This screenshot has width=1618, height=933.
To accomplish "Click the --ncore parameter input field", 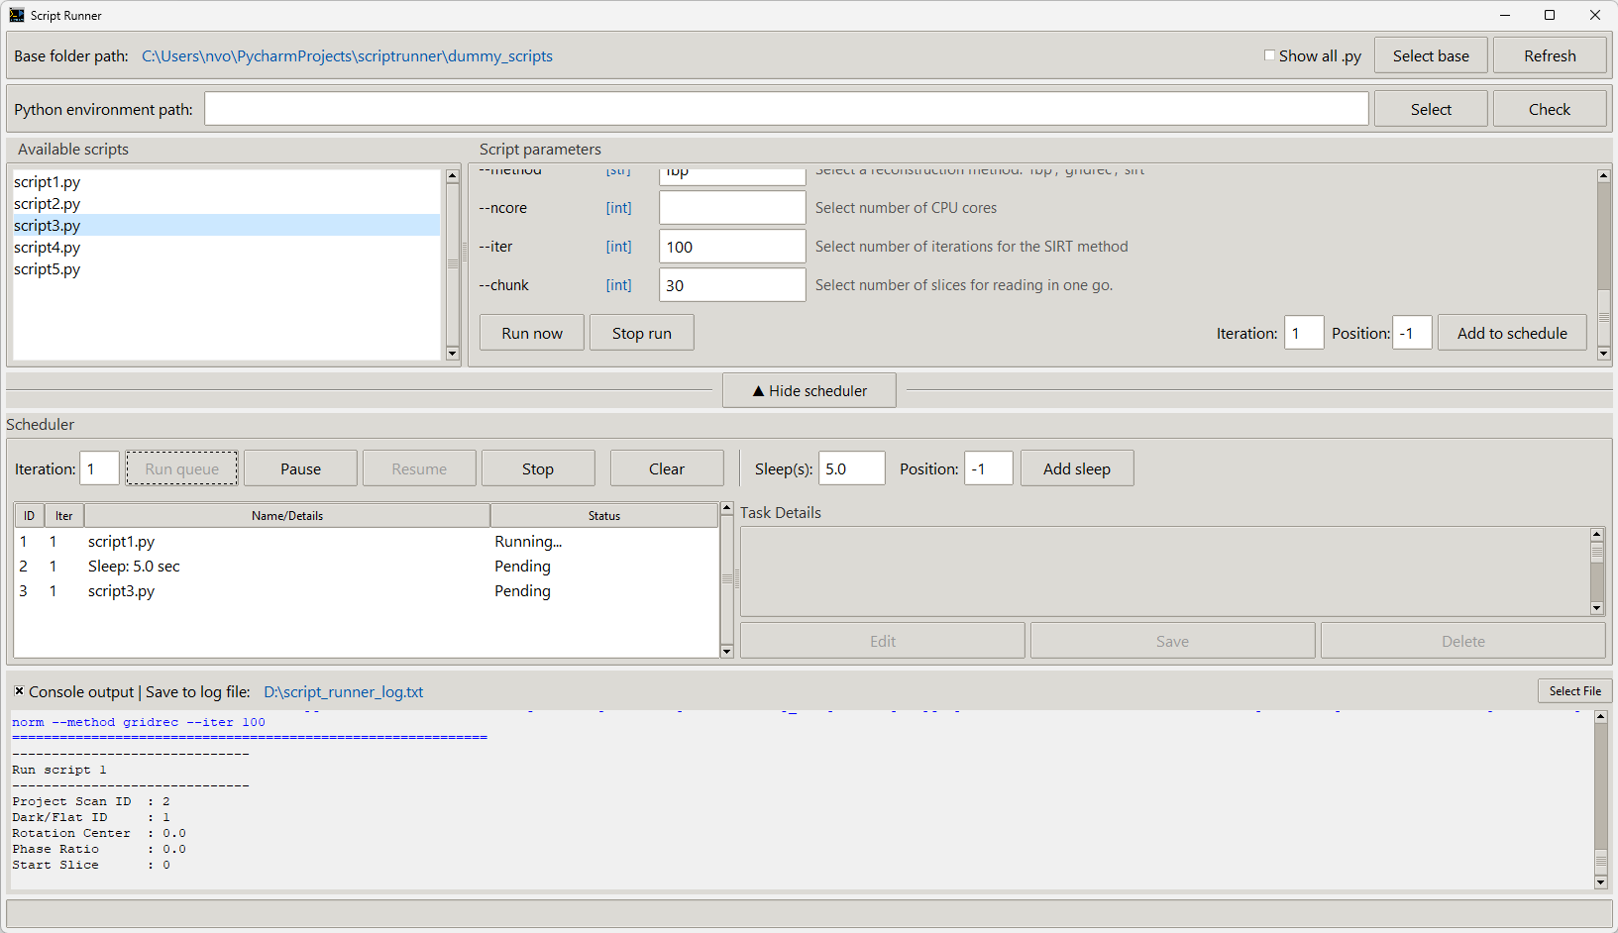I will tap(731, 208).
